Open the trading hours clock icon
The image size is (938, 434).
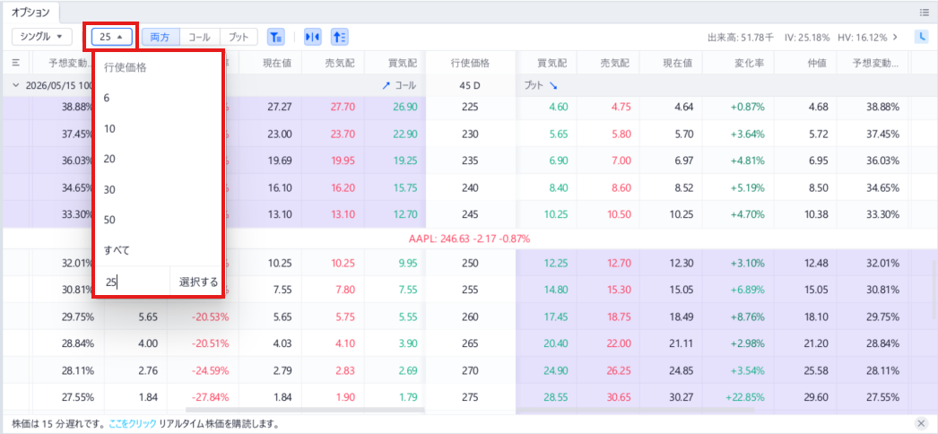[x=922, y=37]
